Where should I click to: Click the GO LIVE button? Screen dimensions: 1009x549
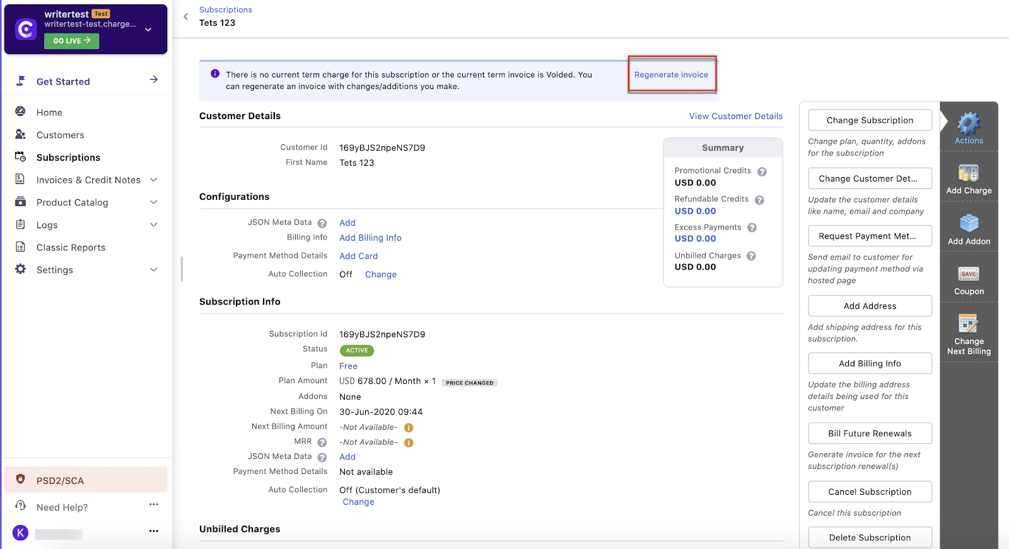coord(71,41)
